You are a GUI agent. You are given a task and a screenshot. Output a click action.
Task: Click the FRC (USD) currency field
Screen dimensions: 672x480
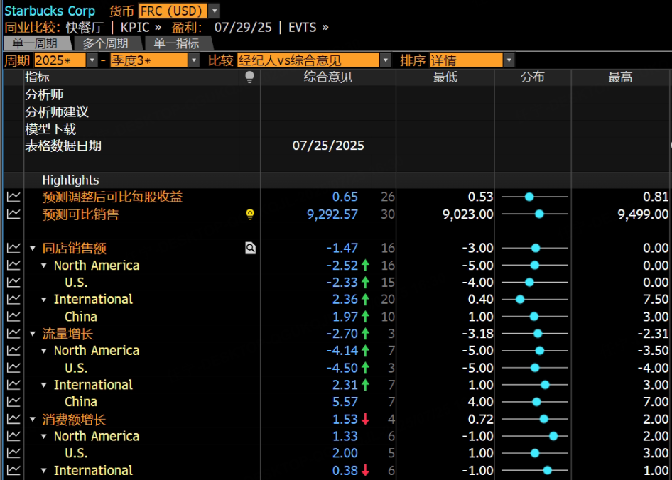173,11
